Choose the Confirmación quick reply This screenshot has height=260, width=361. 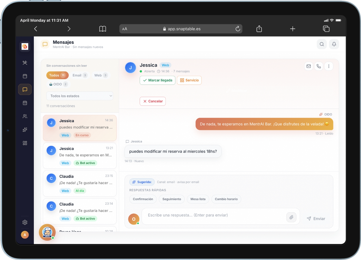pos(143,199)
